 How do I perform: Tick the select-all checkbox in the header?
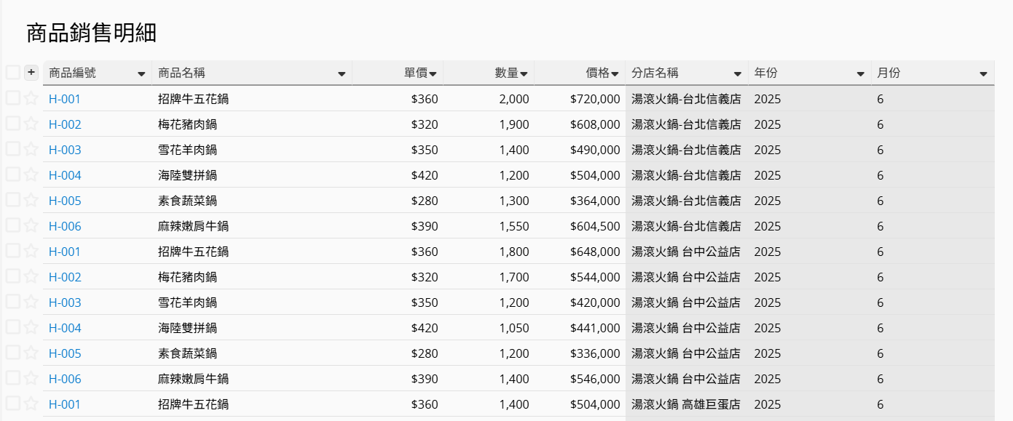(13, 72)
